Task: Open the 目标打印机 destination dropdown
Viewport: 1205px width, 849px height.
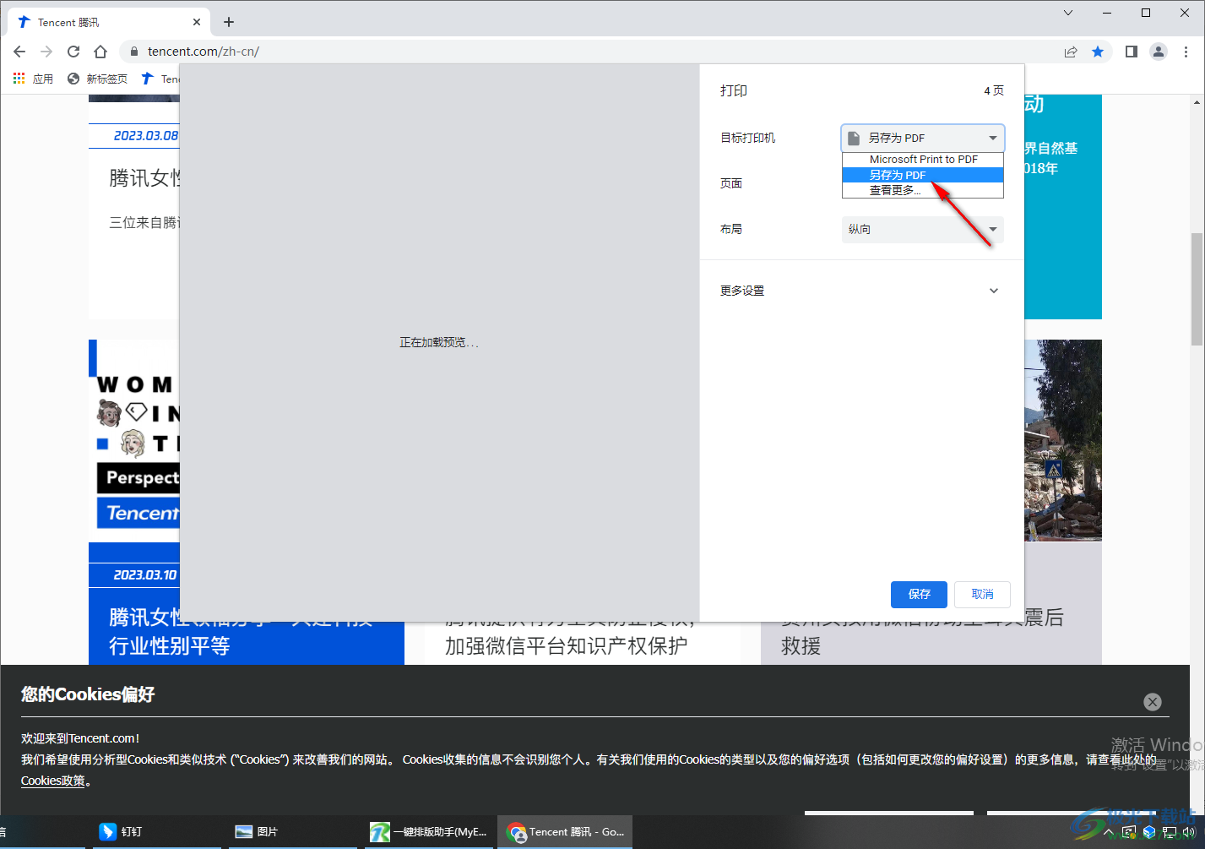Action: [x=923, y=138]
